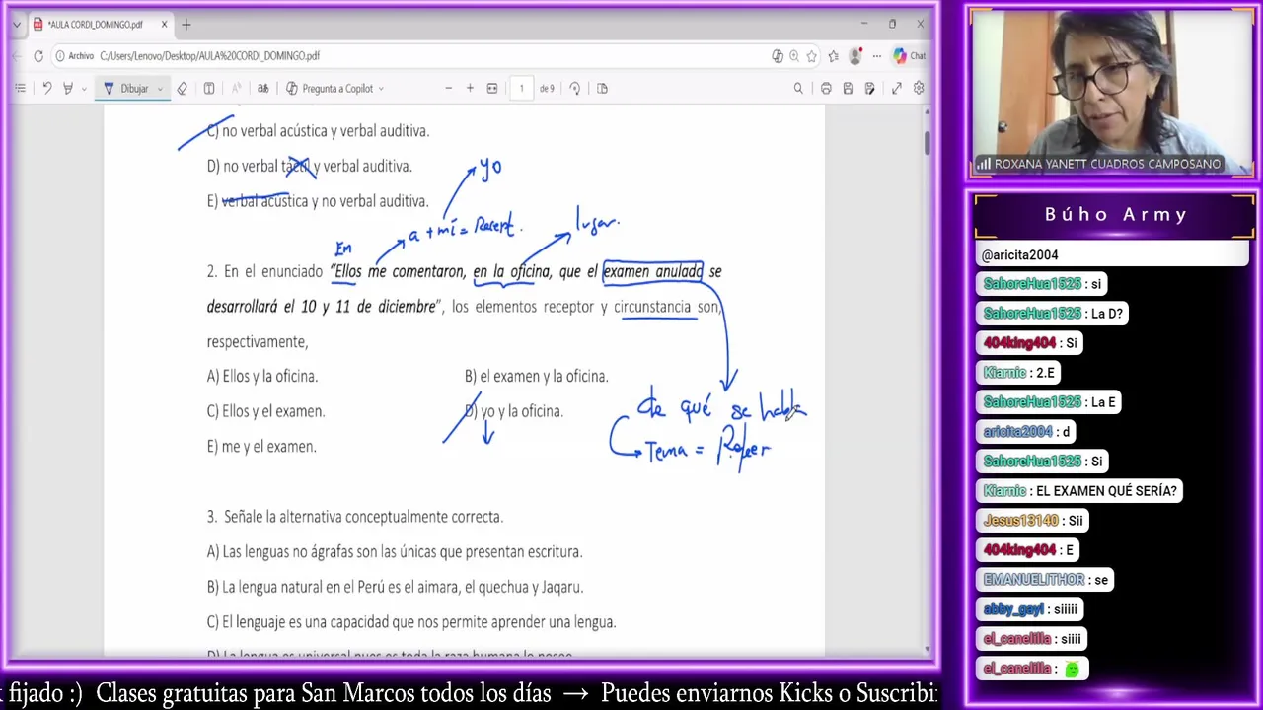Screen dimensions: 1263x710
Task: Open the PDF search magnifier icon
Action: click(798, 89)
